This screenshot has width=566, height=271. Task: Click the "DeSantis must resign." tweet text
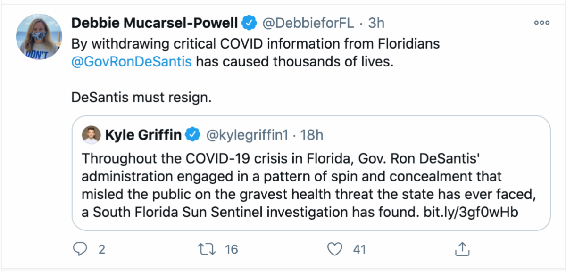click(141, 98)
